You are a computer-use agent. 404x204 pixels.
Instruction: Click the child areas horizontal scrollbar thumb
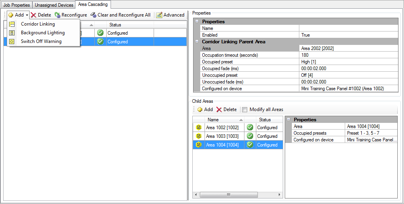click(229, 195)
